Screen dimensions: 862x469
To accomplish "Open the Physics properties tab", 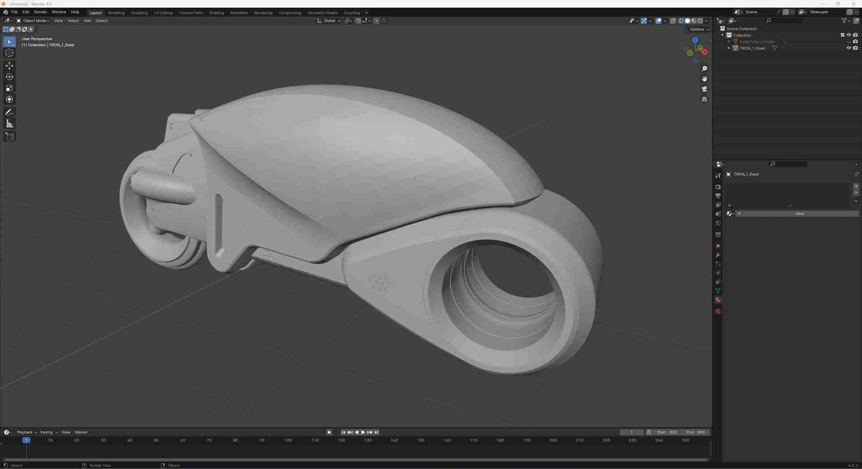I will click(718, 273).
